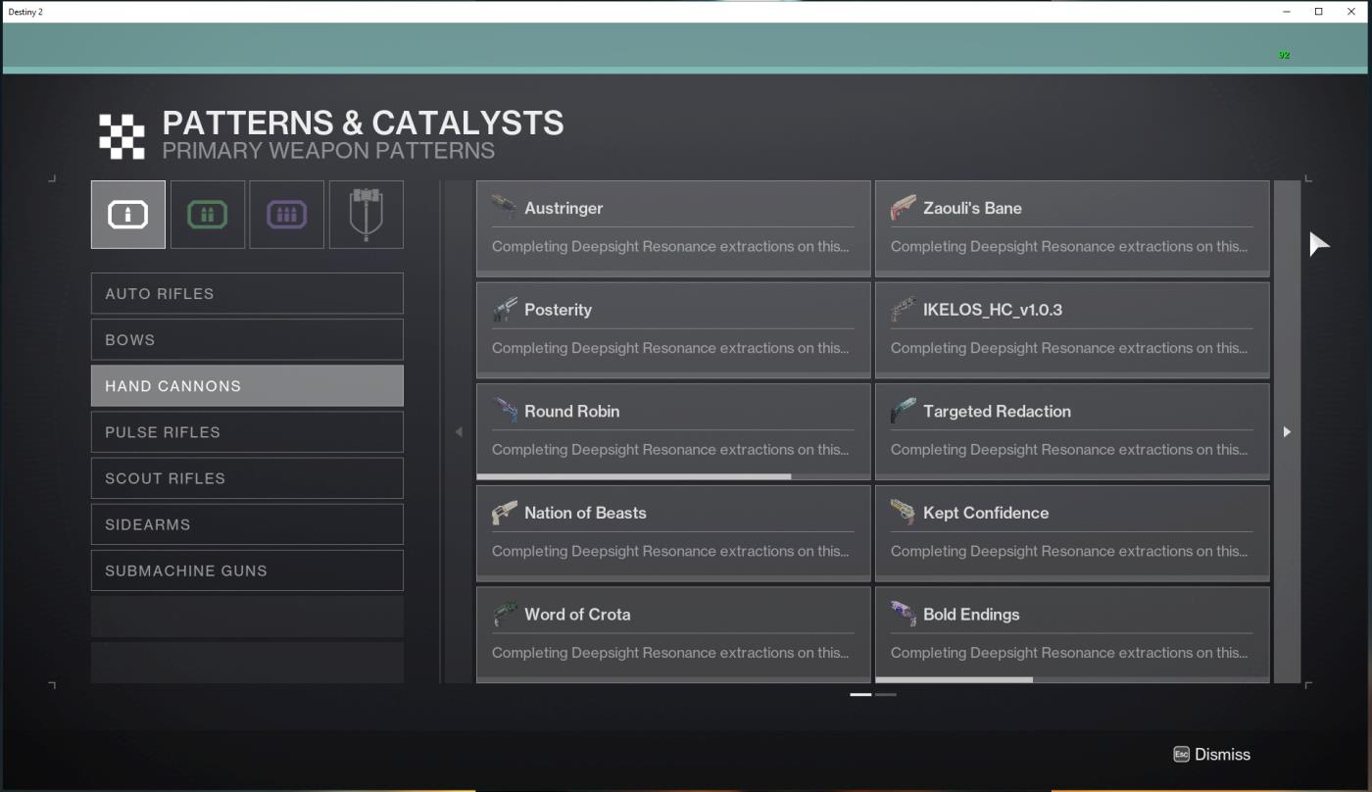Open the exotic catalysts tab icon
The height and width of the screenshot is (792, 1372).
pos(366,215)
